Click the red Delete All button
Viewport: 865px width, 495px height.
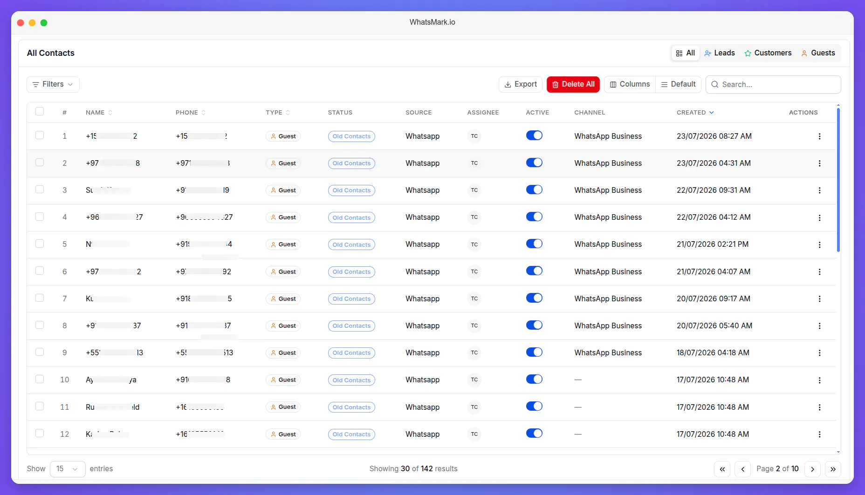[x=573, y=84]
